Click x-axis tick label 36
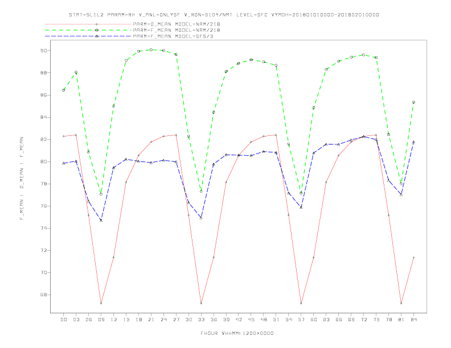This screenshot has height=348, width=451. coord(214,320)
